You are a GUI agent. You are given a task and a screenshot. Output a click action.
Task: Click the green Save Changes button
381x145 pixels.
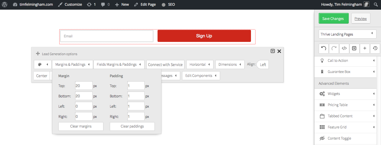click(334, 18)
